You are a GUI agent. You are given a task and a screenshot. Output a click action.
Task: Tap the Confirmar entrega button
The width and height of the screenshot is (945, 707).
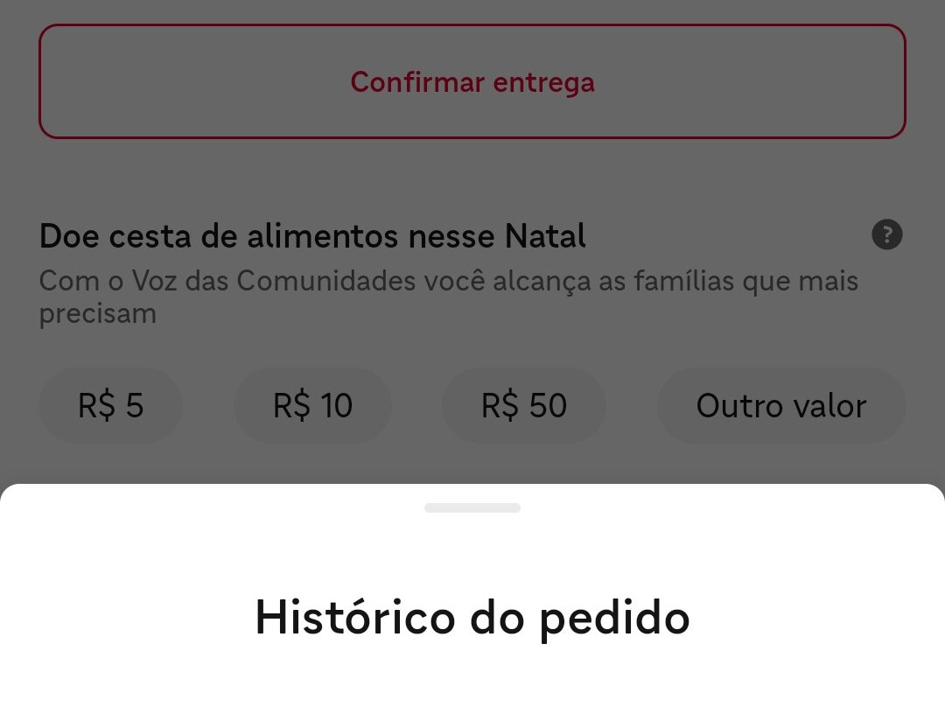472,81
